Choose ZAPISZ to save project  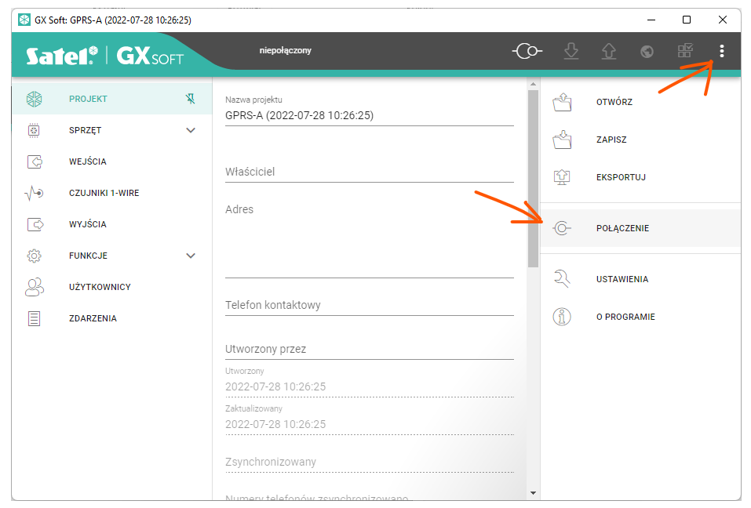tap(611, 140)
